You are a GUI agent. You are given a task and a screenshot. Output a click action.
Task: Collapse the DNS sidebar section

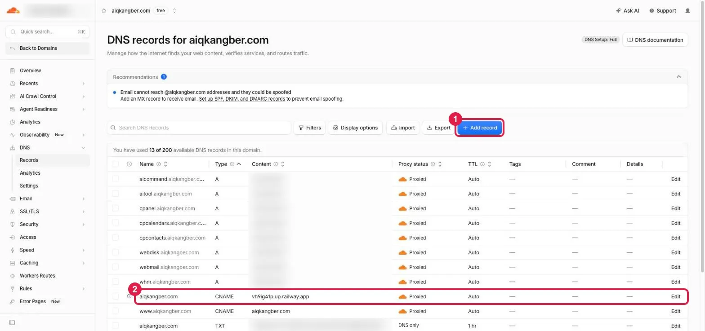(x=84, y=148)
